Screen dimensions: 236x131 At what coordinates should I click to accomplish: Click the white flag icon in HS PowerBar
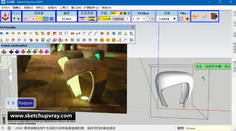[x=66, y=33]
